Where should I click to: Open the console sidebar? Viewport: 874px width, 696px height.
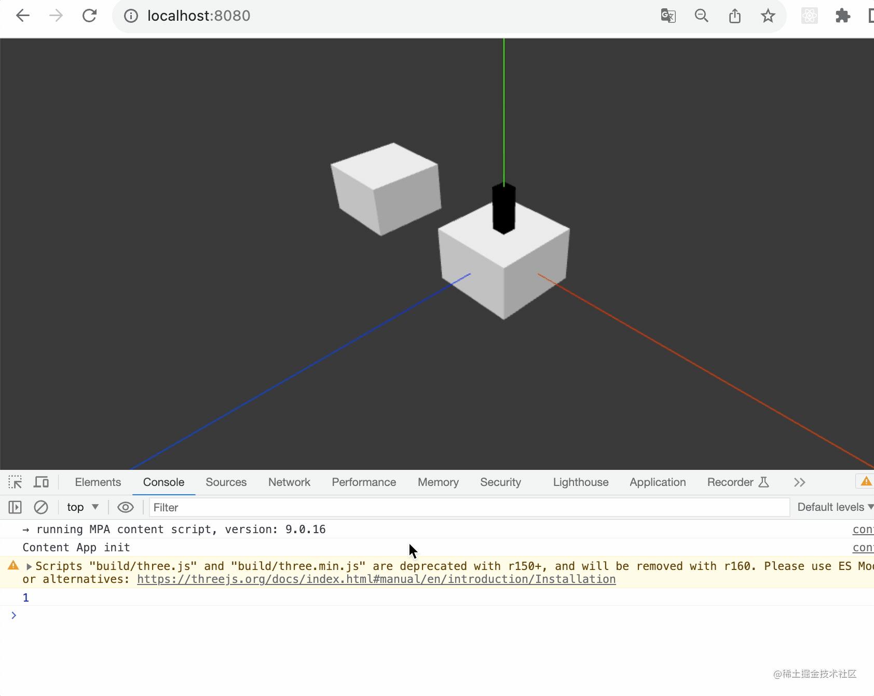(15, 507)
